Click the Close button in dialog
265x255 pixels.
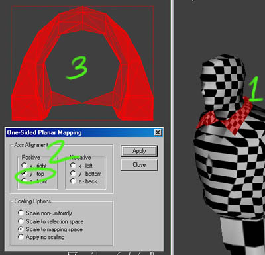pyautogui.click(x=139, y=165)
